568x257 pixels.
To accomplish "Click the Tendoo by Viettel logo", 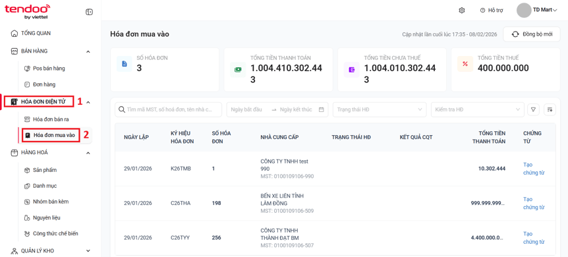I will (x=28, y=12).
